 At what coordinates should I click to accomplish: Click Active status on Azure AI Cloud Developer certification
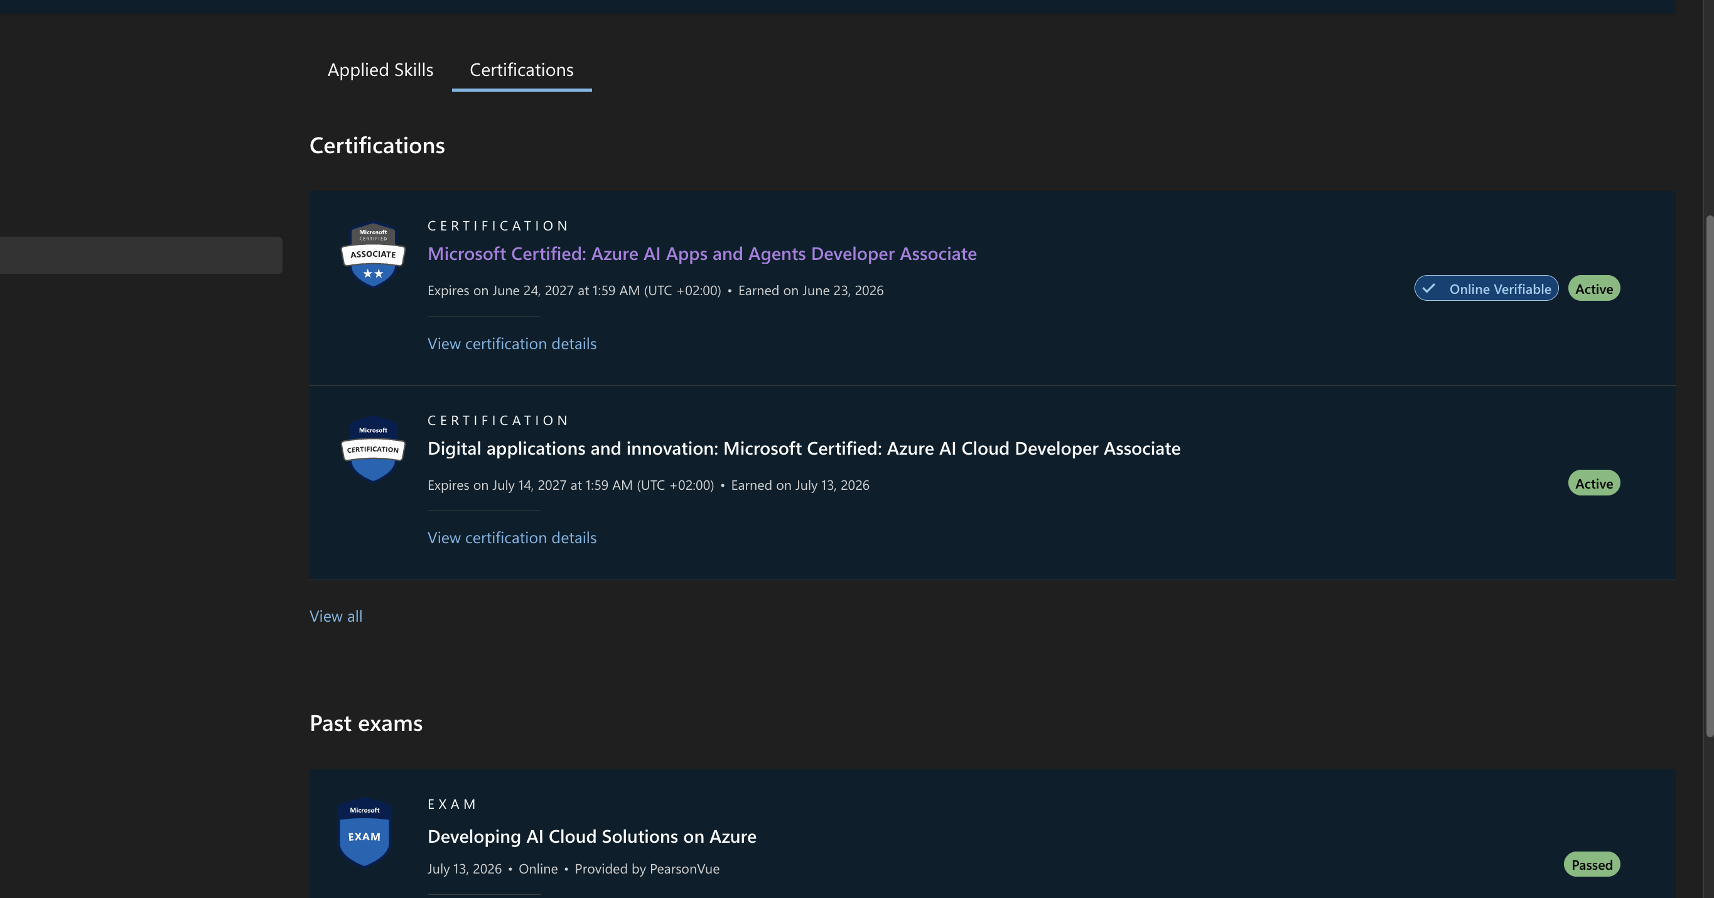[1593, 484]
